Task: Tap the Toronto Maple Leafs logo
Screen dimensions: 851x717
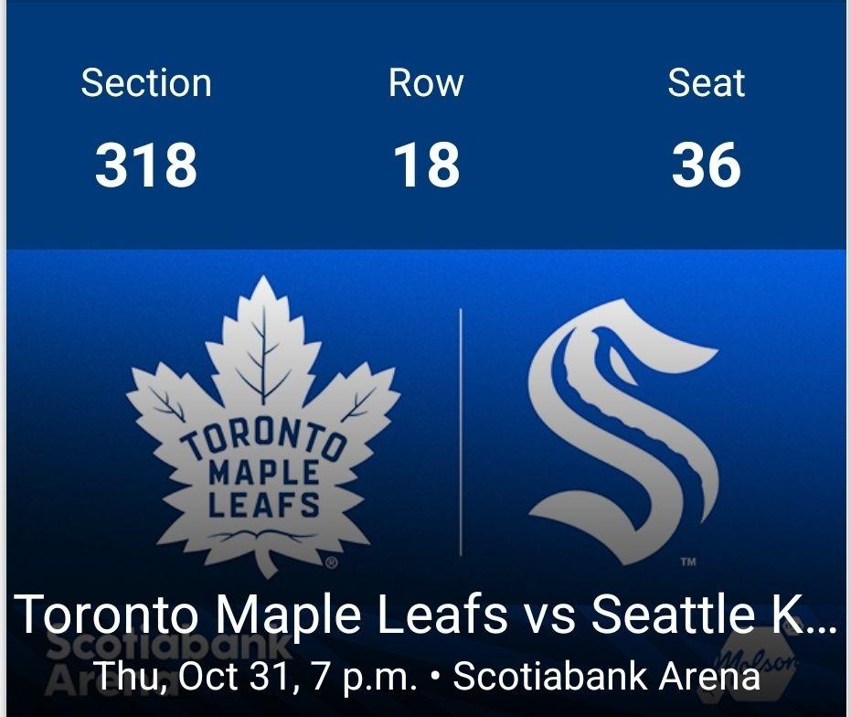Action: point(263,426)
